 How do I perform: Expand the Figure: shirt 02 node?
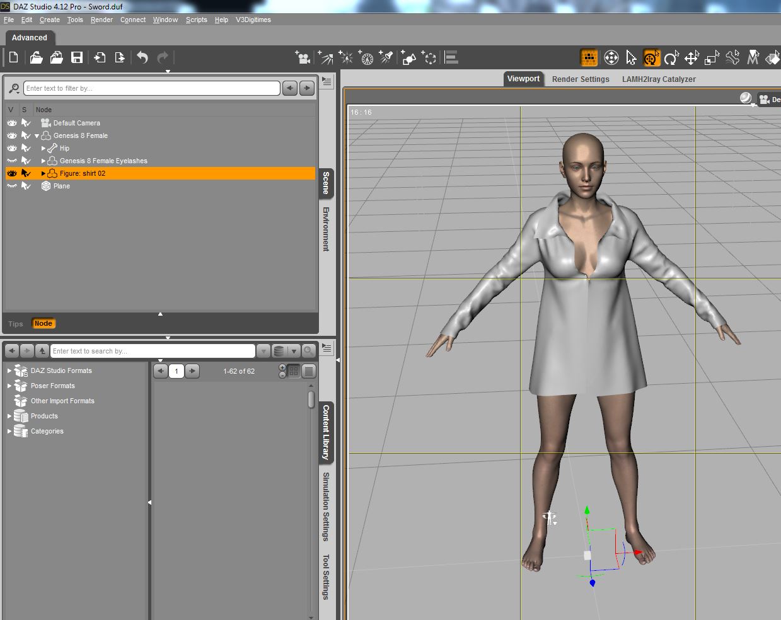pos(43,173)
